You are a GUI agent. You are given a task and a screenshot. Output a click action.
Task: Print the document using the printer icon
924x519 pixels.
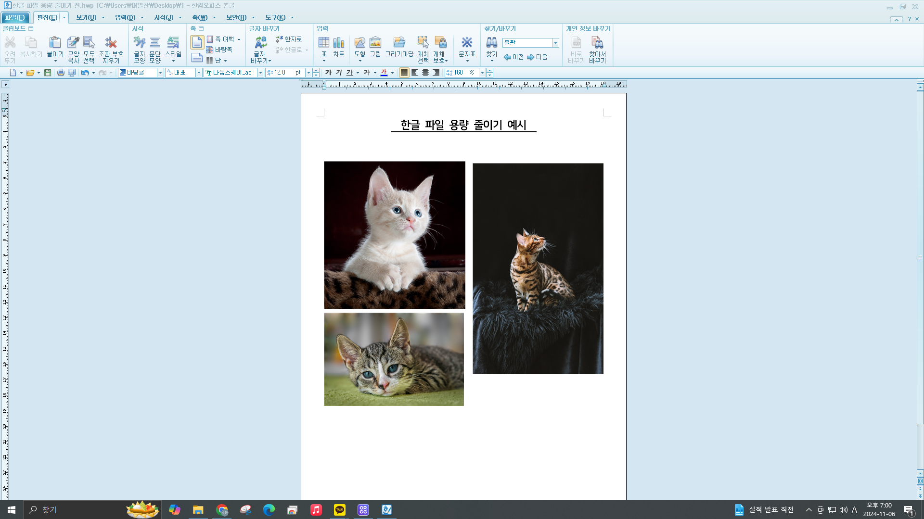tap(61, 73)
